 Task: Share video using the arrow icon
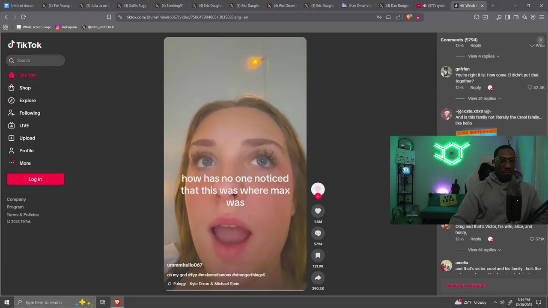pyautogui.click(x=318, y=278)
